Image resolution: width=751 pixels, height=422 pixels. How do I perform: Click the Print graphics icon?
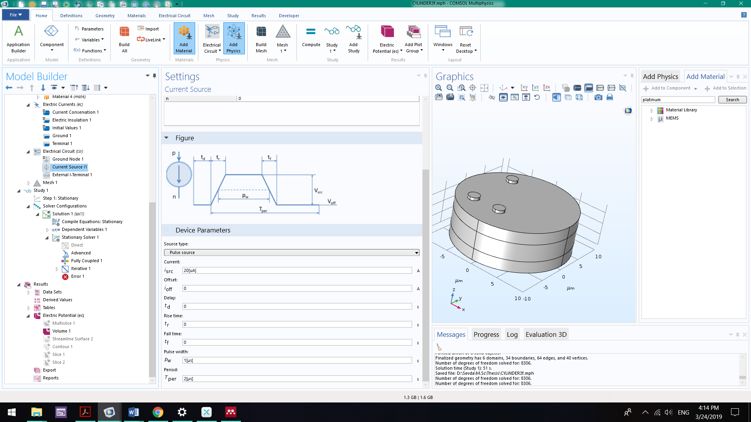tap(610, 98)
